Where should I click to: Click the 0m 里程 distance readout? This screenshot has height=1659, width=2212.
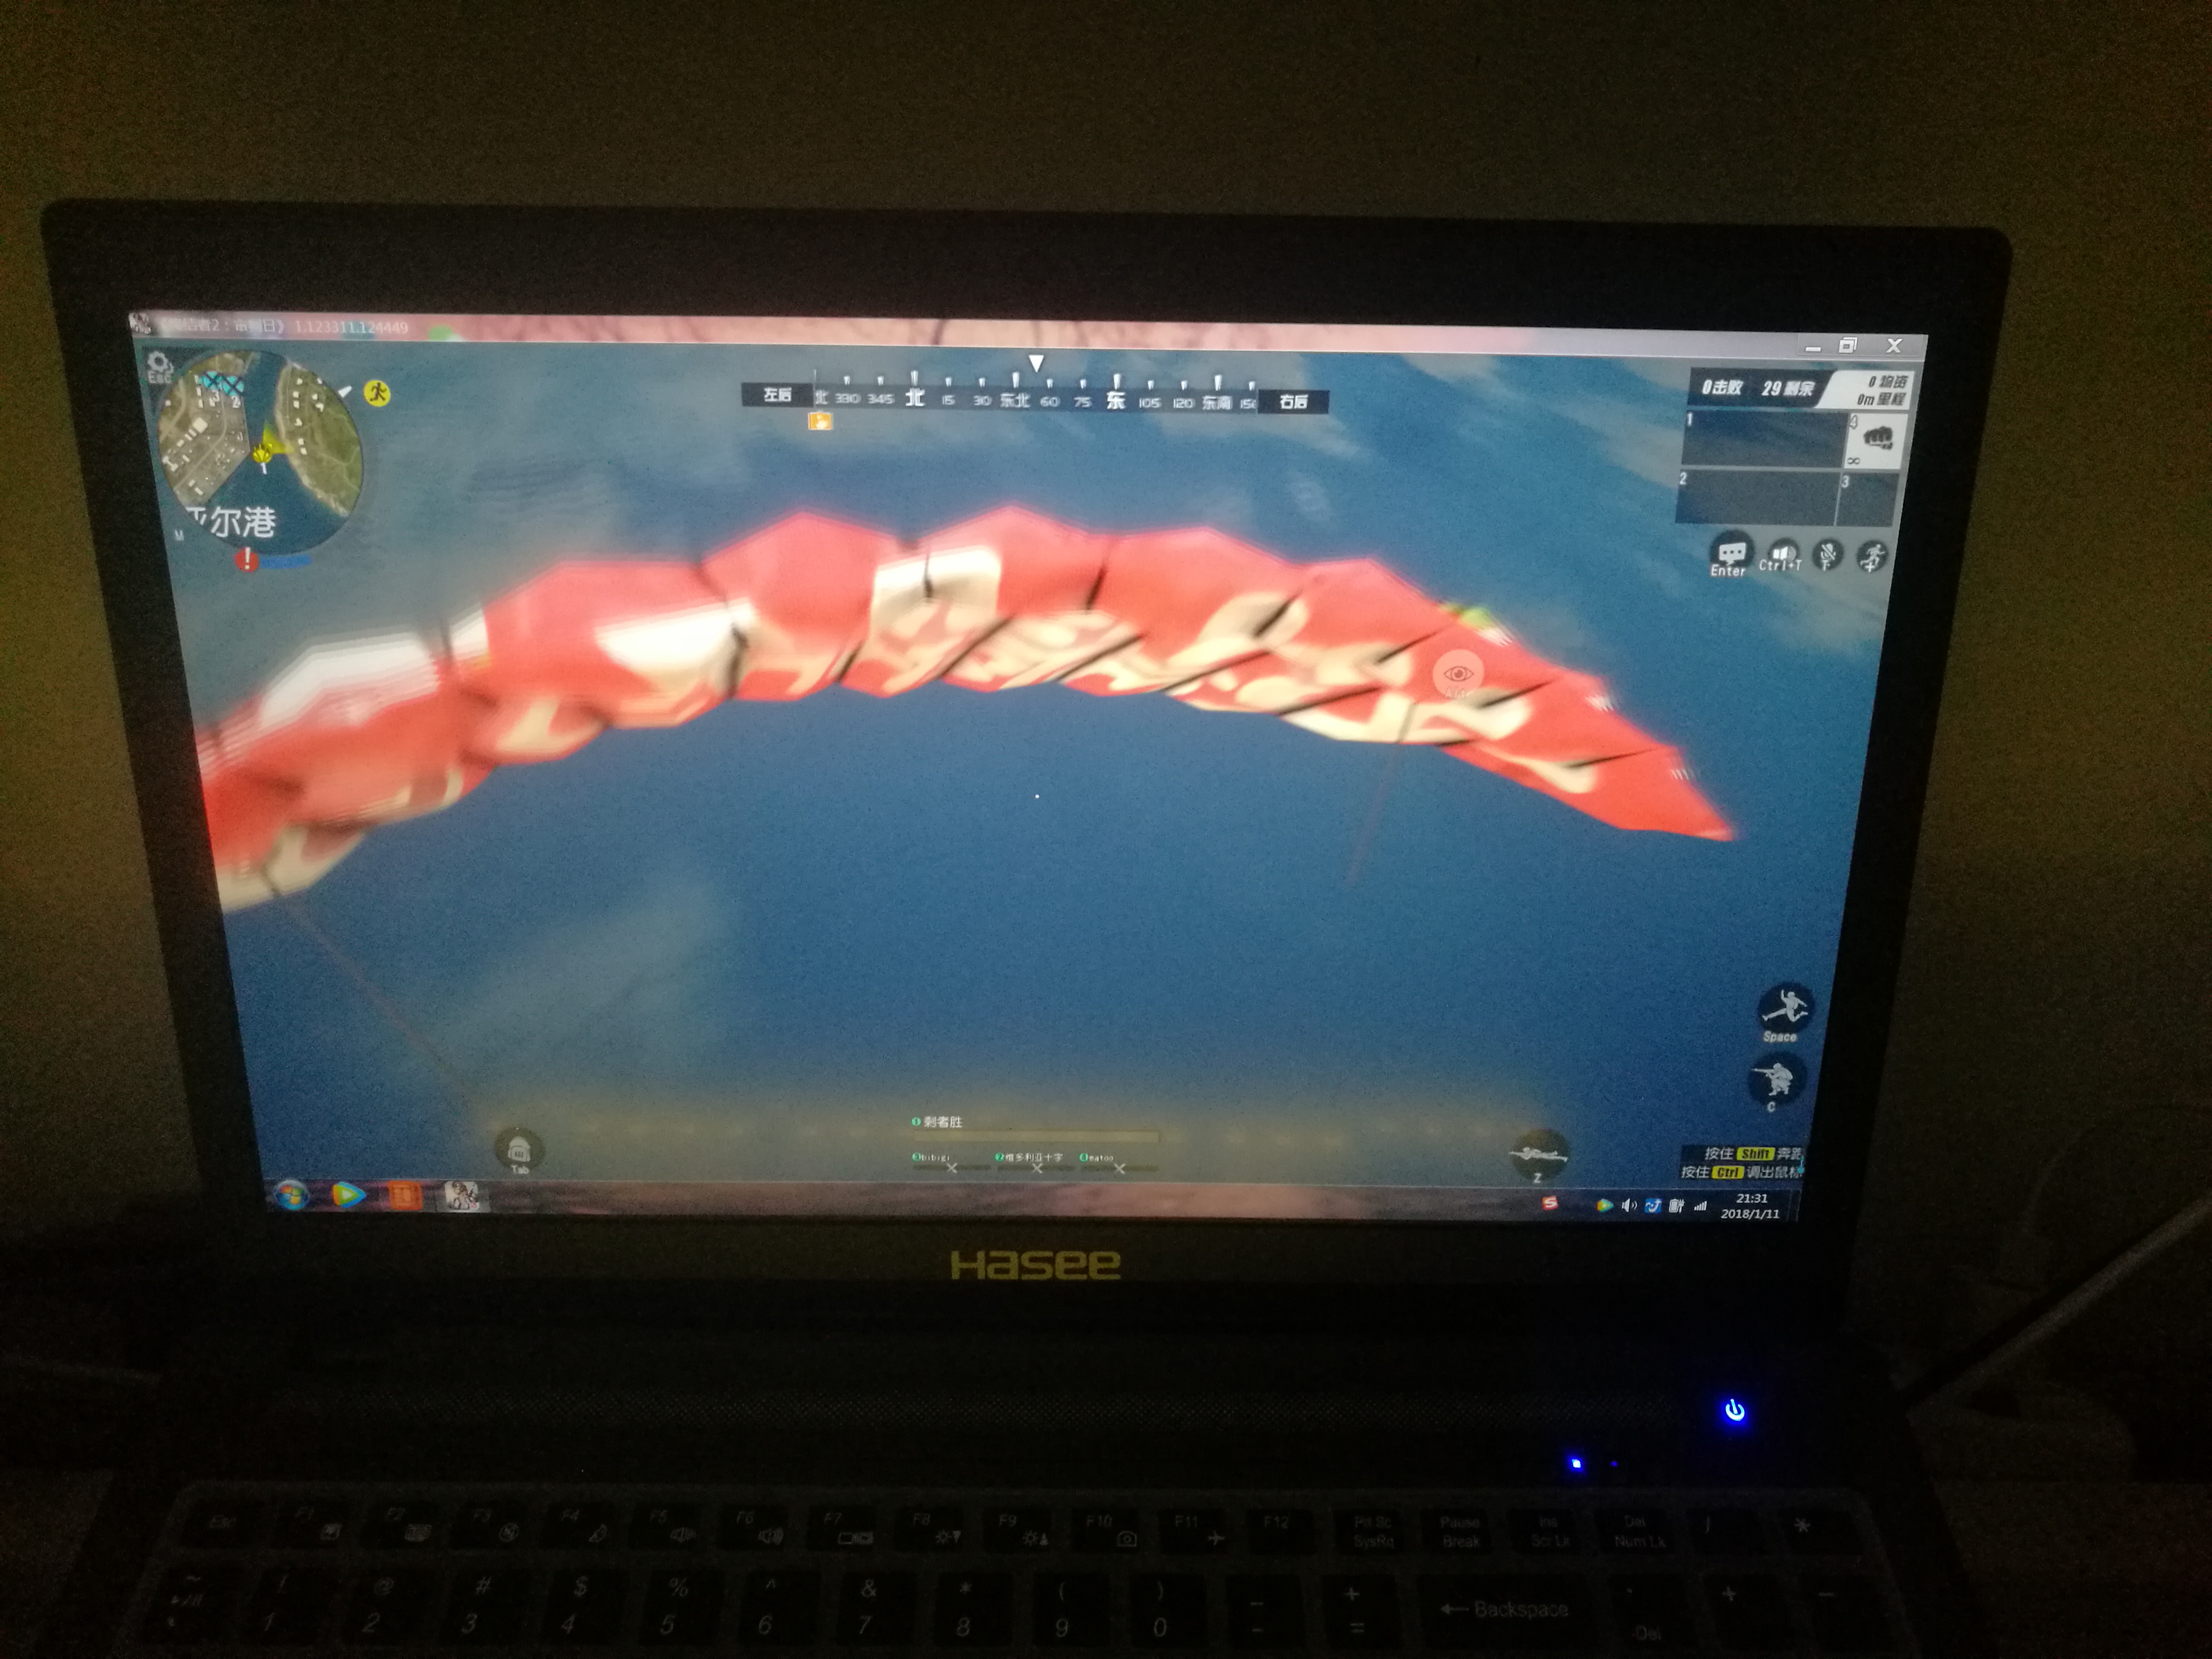[1882, 400]
